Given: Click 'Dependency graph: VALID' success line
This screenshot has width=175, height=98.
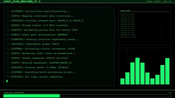Looking at the screenshot, I should point(33,44).
